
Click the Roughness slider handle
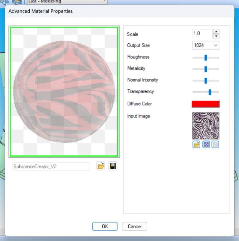point(206,58)
